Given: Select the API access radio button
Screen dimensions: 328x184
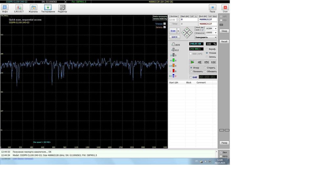Looking at the screenshot, I should (221, 16).
